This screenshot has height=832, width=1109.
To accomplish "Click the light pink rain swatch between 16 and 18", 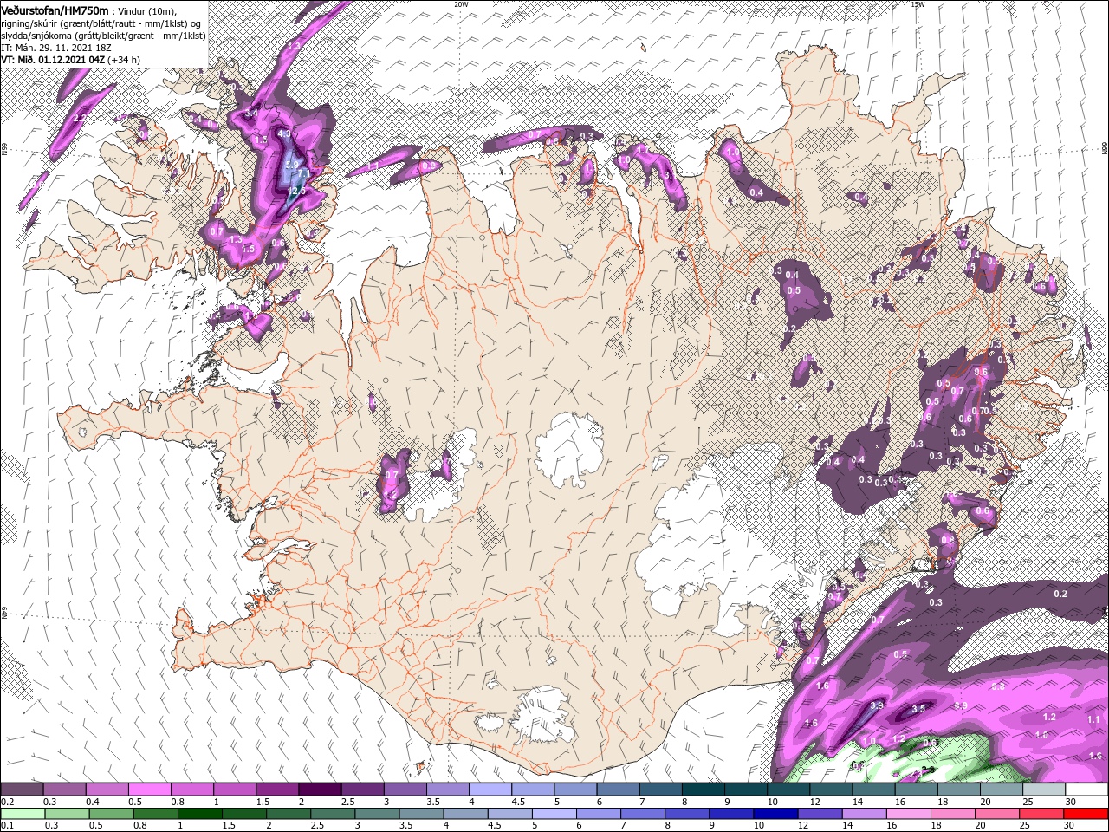I will pyautogui.click(x=909, y=814).
